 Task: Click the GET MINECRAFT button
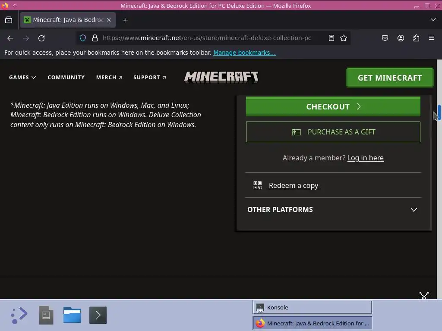click(x=390, y=78)
